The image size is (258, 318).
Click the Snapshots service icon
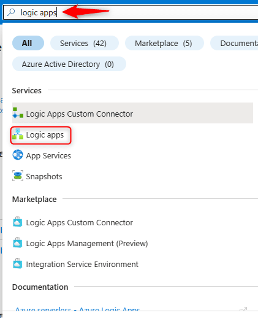click(x=18, y=176)
